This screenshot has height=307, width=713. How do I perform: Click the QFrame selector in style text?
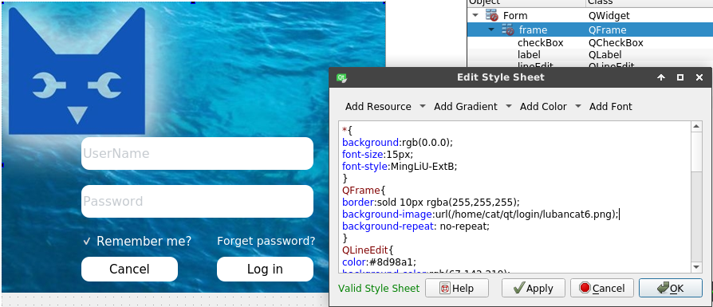click(360, 190)
